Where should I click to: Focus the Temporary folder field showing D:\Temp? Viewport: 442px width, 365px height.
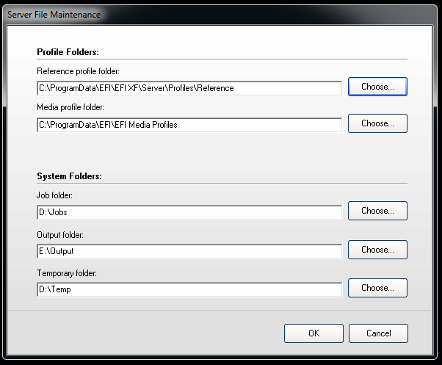point(189,289)
